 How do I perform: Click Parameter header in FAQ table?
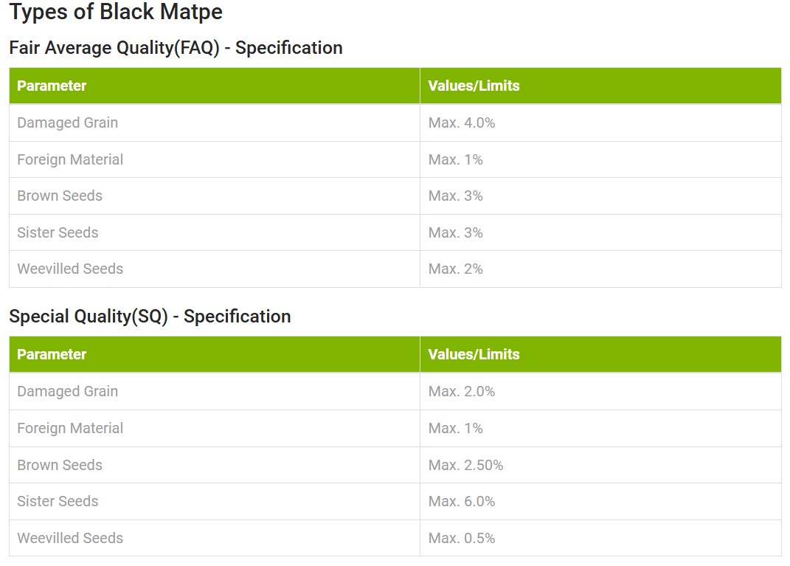click(x=52, y=86)
